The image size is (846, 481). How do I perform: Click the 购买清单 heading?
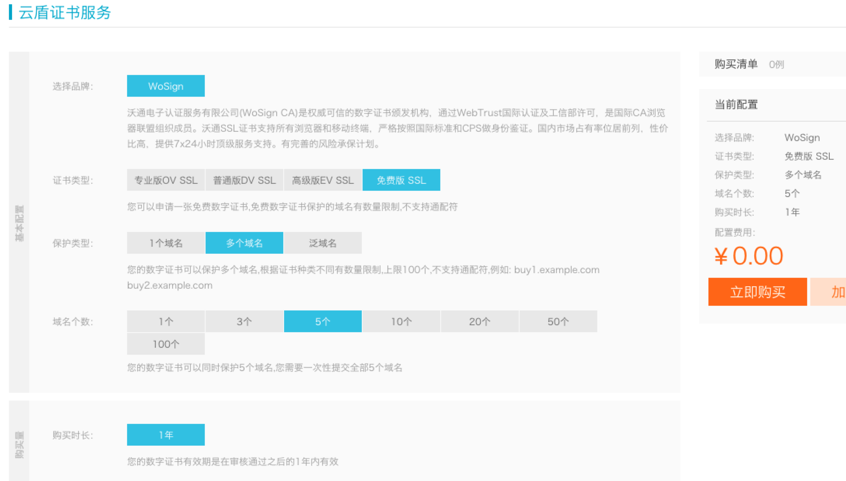point(736,64)
